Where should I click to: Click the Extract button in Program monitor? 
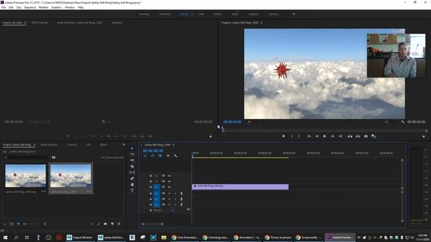358,136
